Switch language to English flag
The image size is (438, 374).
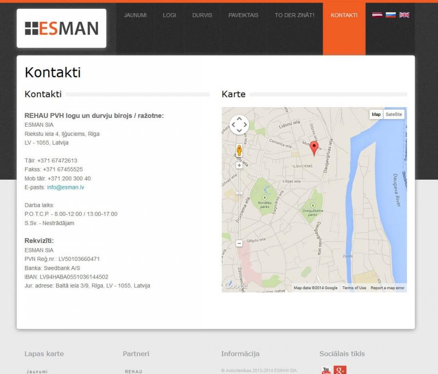(404, 15)
